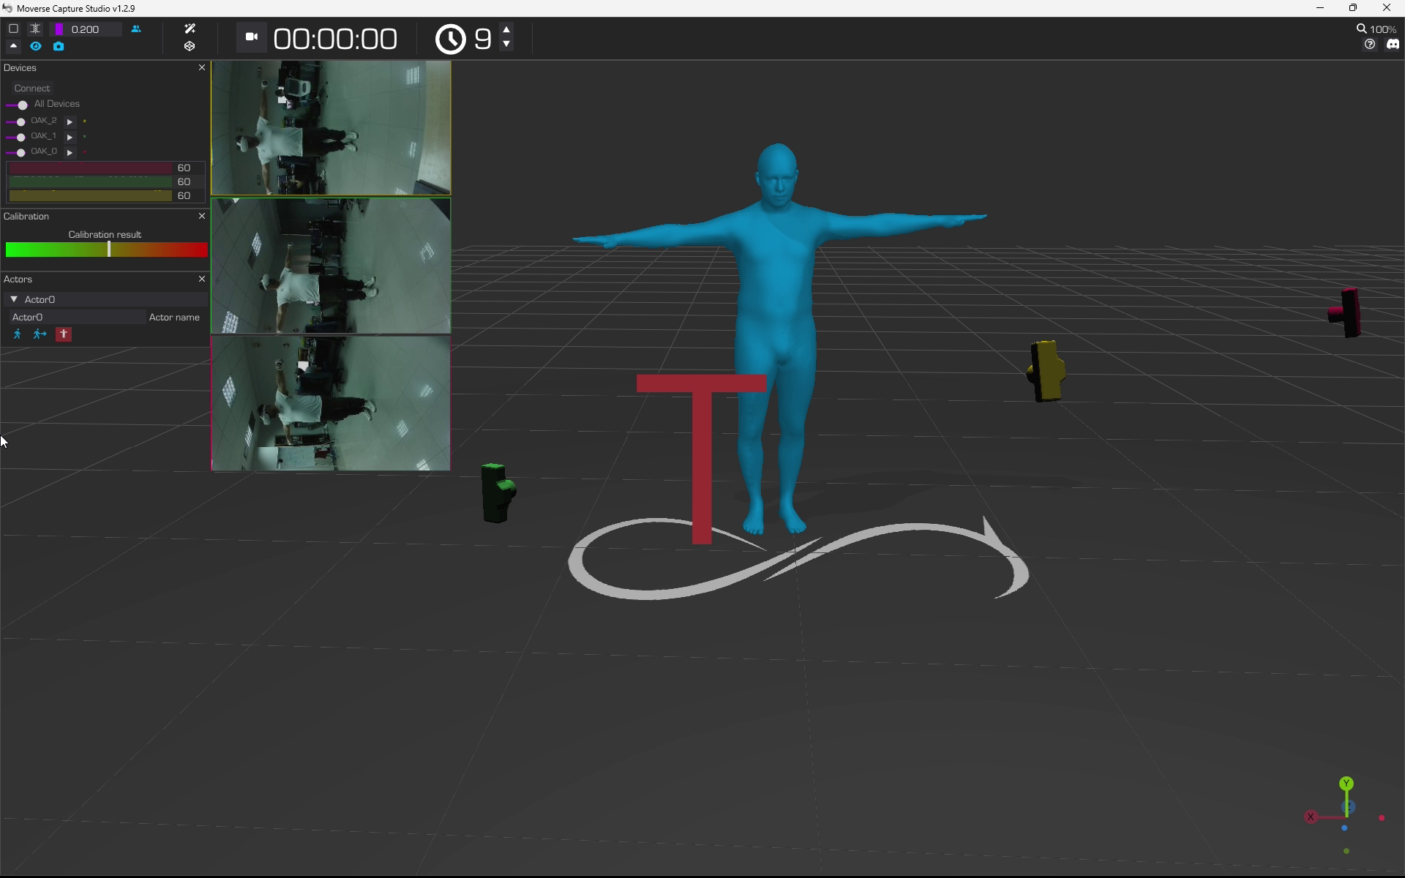The image size is (1405, 878).
Task: Click the walking figure with arrow icon
Action: click(x=40, y=334)
